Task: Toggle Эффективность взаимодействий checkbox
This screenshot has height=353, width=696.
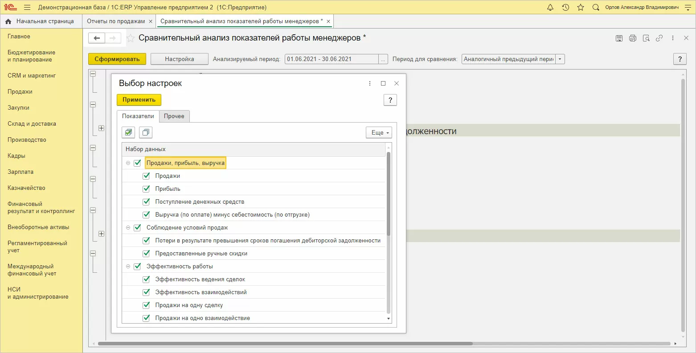Action: click(146, 292)
